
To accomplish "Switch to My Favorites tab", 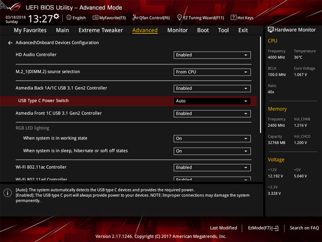I will (x=30, y=30).
